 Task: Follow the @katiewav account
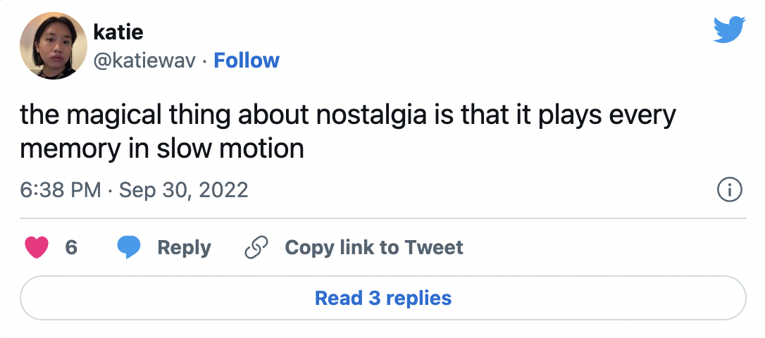click(x=247, y=61)
